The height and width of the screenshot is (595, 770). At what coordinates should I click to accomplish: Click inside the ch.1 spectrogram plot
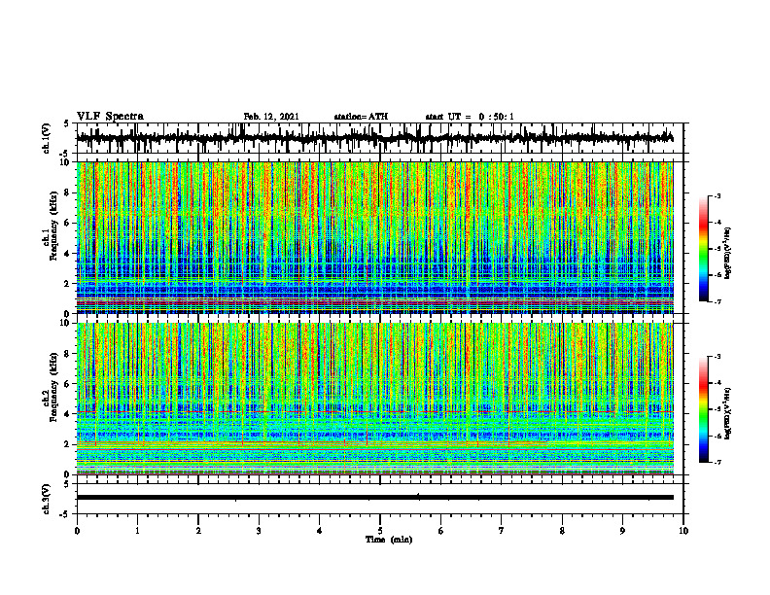pyautogui.click(x=375, y=237)
